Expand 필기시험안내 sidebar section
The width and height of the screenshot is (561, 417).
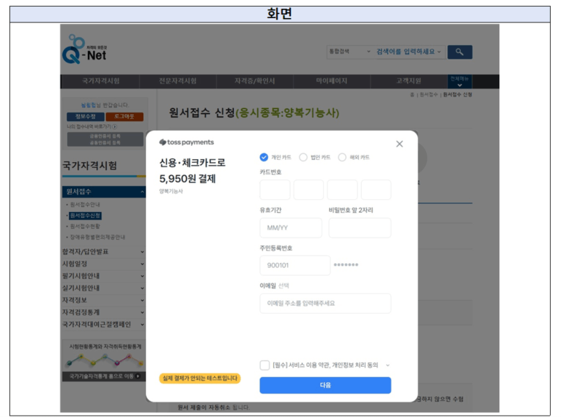point(104,276)
